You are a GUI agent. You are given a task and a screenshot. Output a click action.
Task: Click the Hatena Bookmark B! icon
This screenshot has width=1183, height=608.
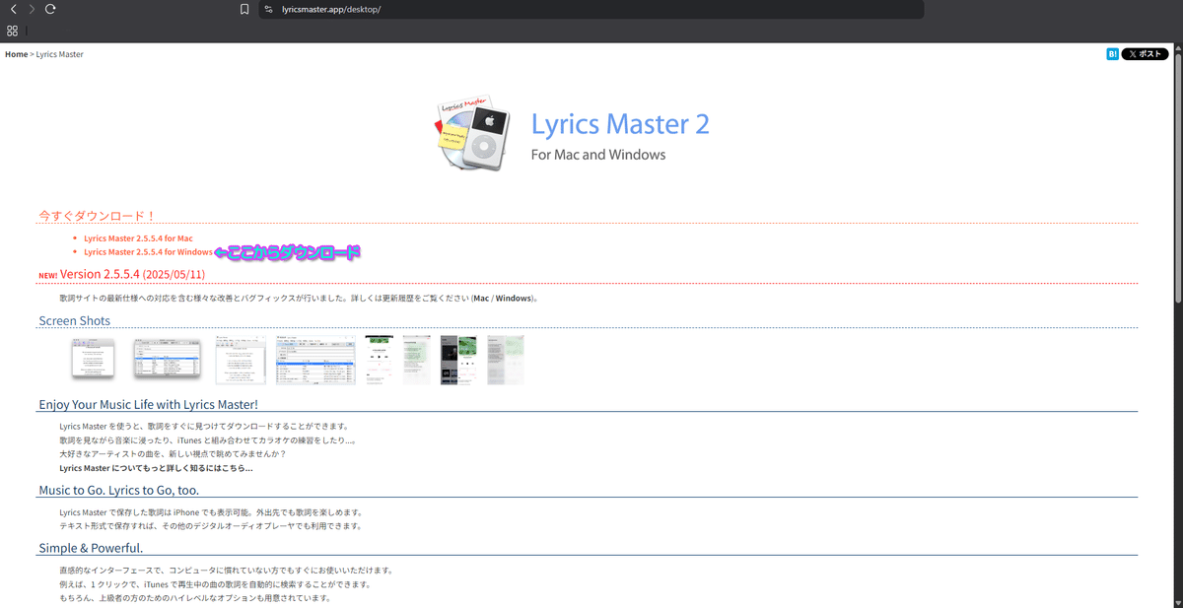1111,54
